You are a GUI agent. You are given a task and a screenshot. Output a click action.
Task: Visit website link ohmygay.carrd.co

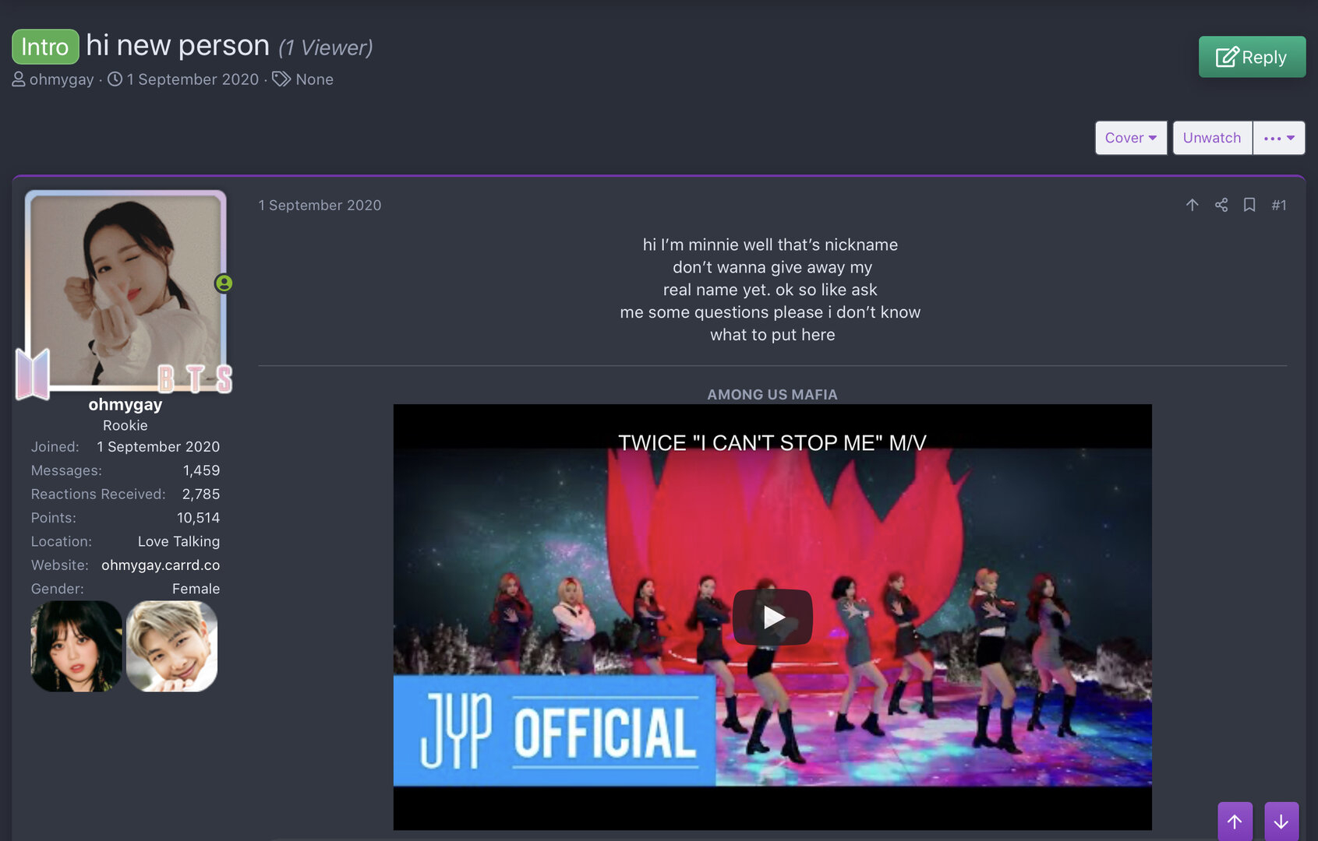tap(161, 565)
